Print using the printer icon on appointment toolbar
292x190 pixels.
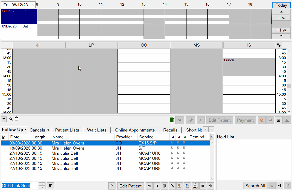(278, 120)
